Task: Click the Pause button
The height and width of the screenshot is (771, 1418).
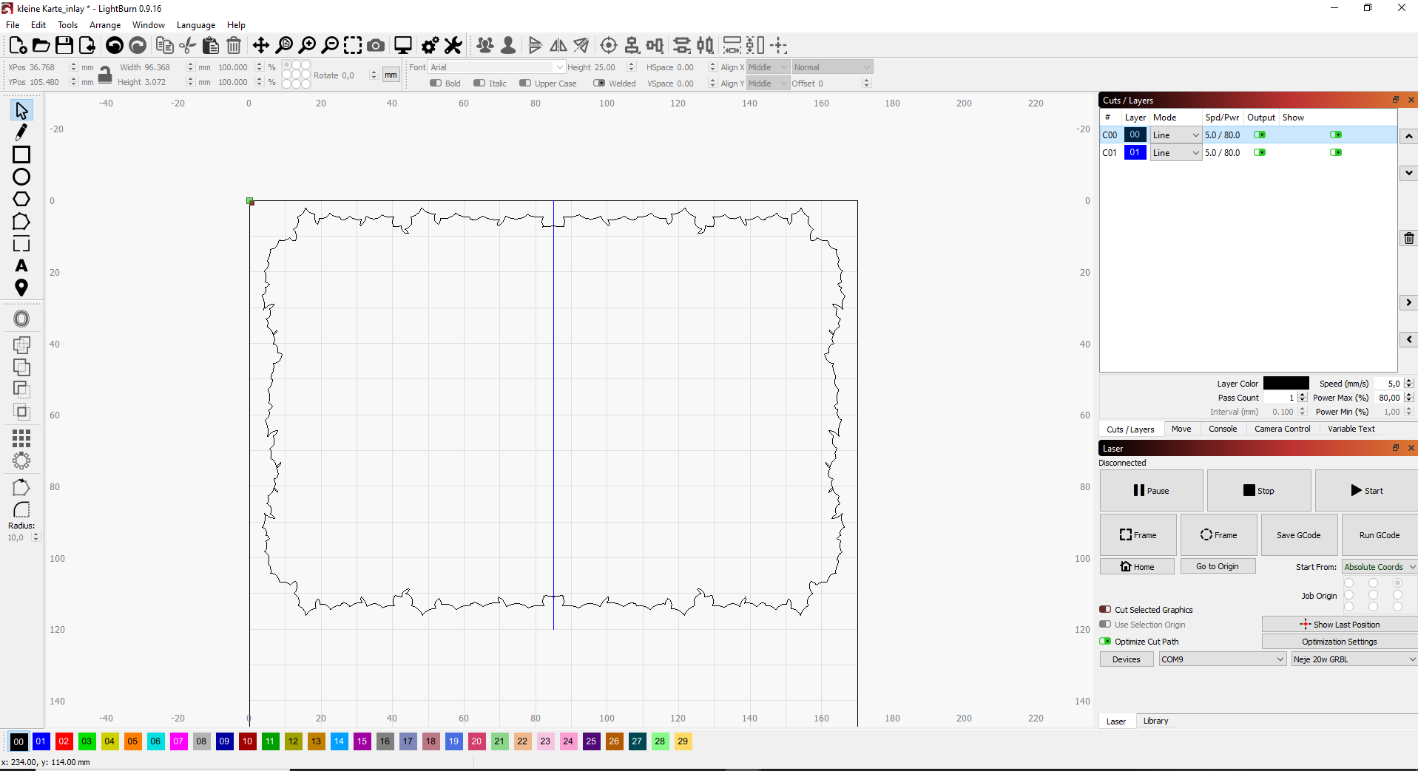Action: (x=1152, y=491)
